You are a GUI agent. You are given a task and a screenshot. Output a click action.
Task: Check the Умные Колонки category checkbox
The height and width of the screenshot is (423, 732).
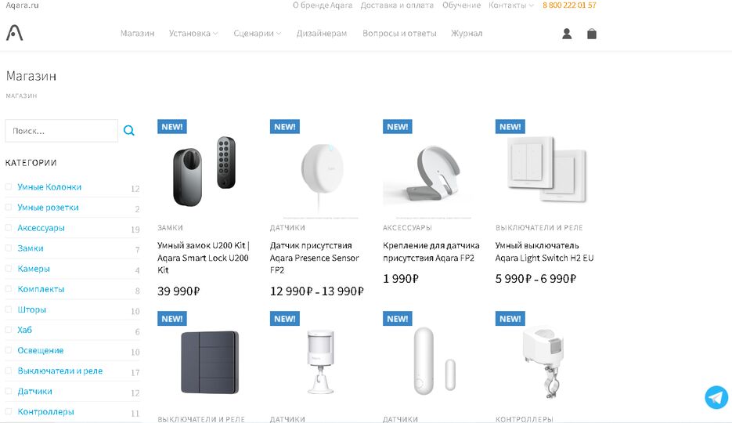coord(9,186)
